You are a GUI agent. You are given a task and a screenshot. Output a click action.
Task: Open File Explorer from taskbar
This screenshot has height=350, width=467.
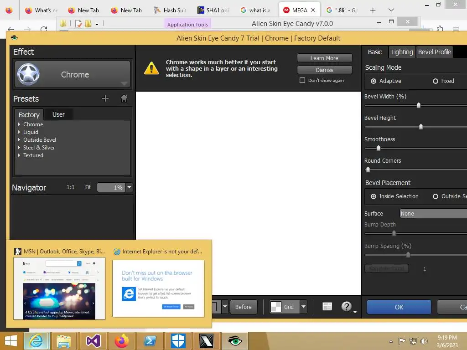point(64,341)
